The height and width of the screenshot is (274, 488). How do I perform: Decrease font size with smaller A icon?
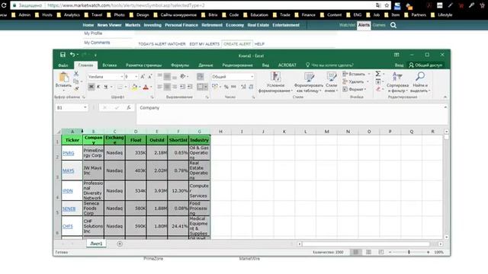pos(149,76)
